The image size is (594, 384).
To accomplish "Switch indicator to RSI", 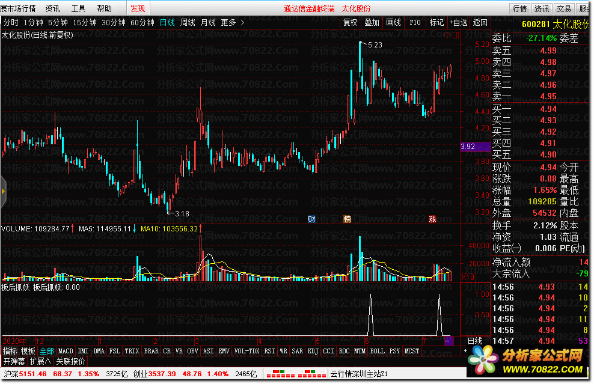I will tap(270, 351).
